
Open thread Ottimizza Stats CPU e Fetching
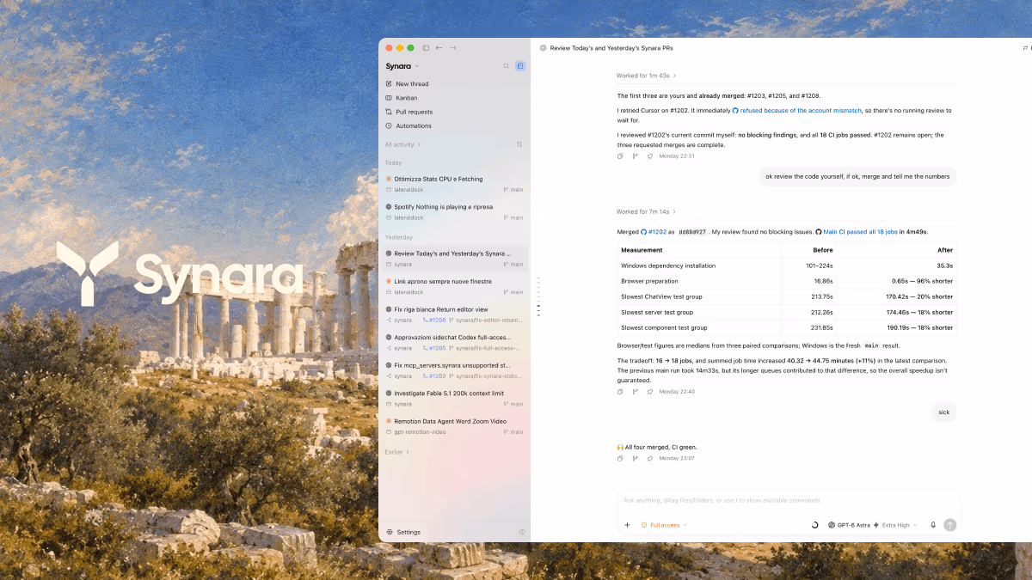coord(455,184)
